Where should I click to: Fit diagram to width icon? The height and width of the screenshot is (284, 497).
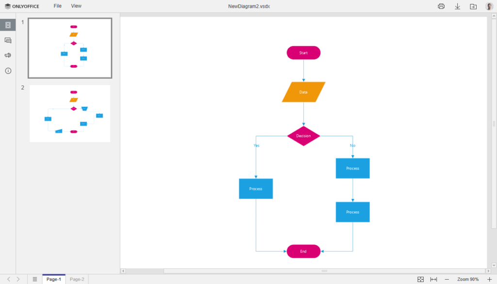point(433,279)
